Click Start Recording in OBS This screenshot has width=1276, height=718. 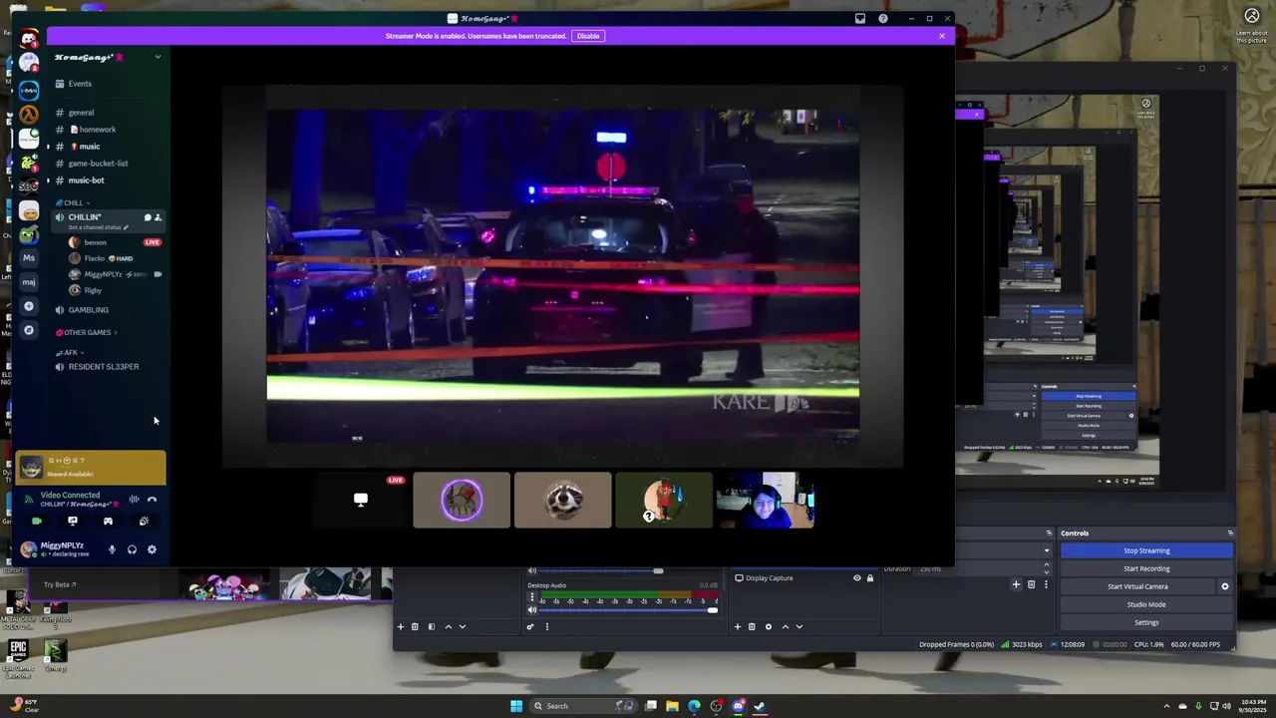[x=1146, y=568]
